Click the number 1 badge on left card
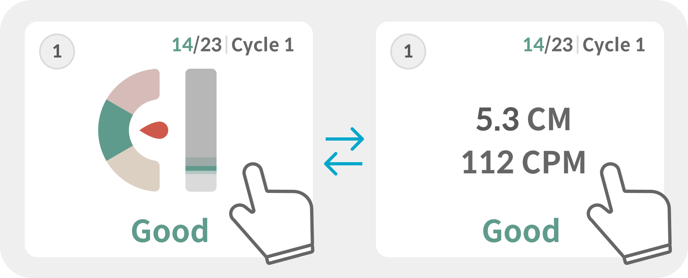 coord(57,52)
